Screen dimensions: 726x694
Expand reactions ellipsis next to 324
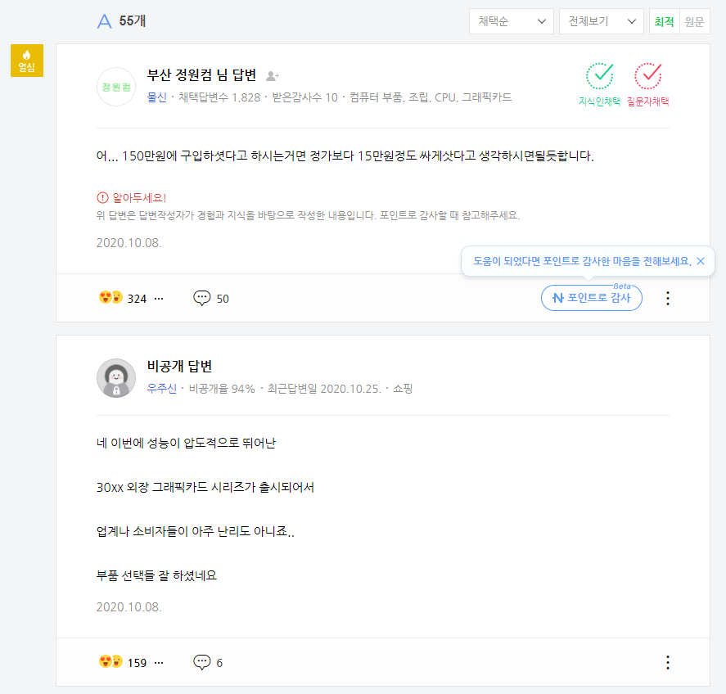click(x=159, y=299)
